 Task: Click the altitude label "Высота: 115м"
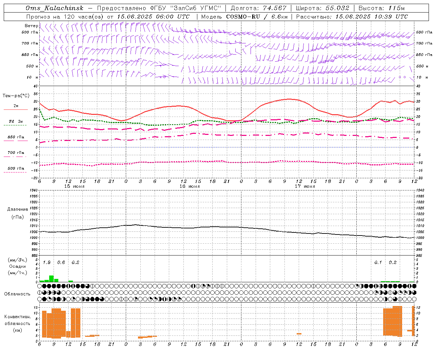(x=381, y=8)
